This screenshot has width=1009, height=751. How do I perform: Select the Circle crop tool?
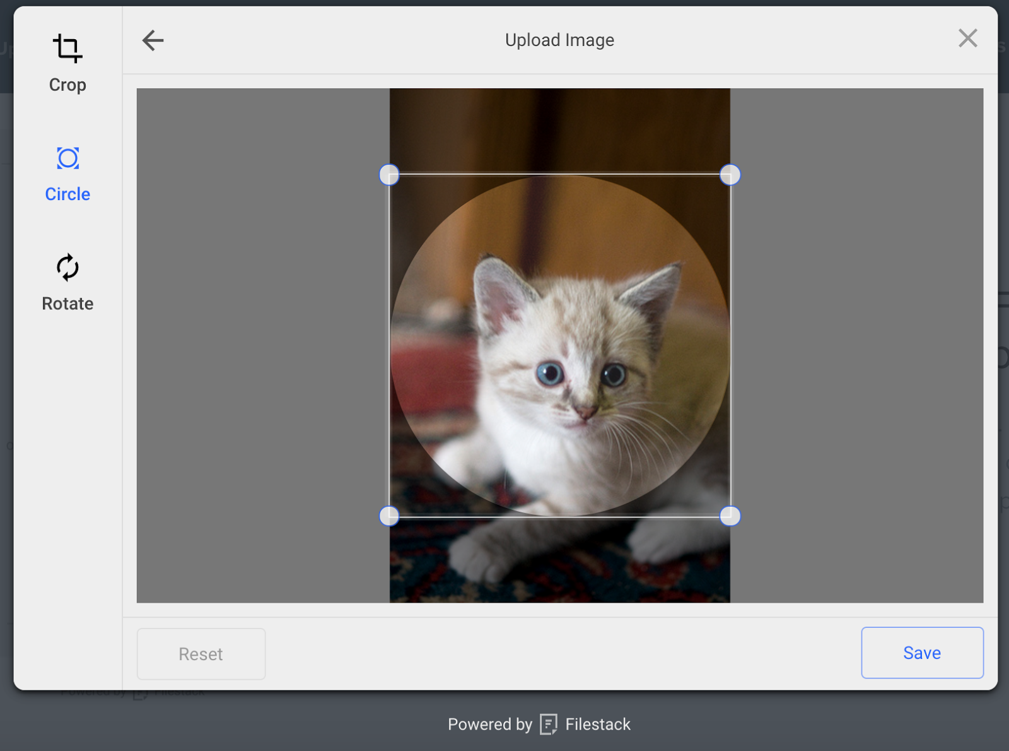[x=67, y=158]
